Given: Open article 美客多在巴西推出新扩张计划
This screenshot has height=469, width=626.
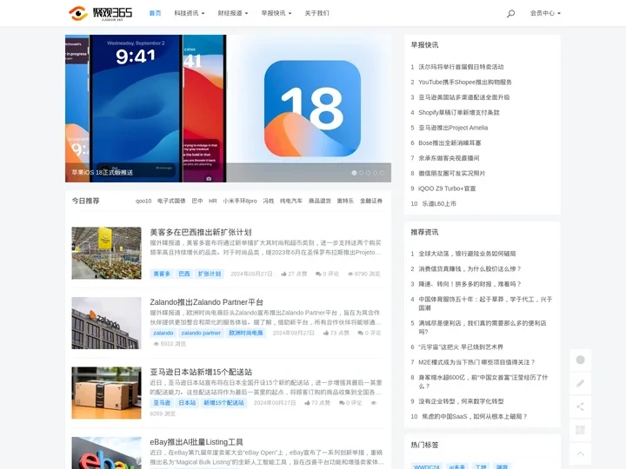Looking at the screenshot, I should pos(201,232).
